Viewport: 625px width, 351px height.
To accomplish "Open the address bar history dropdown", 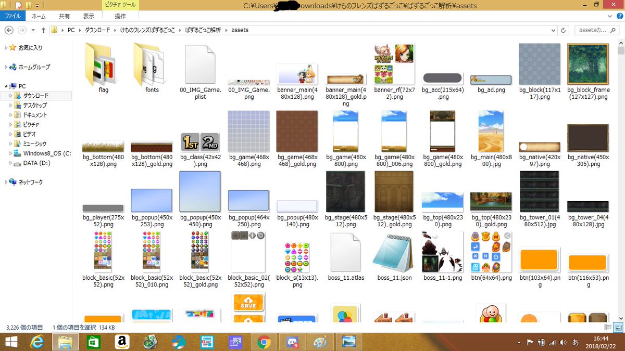I will [x=554, y=30].
